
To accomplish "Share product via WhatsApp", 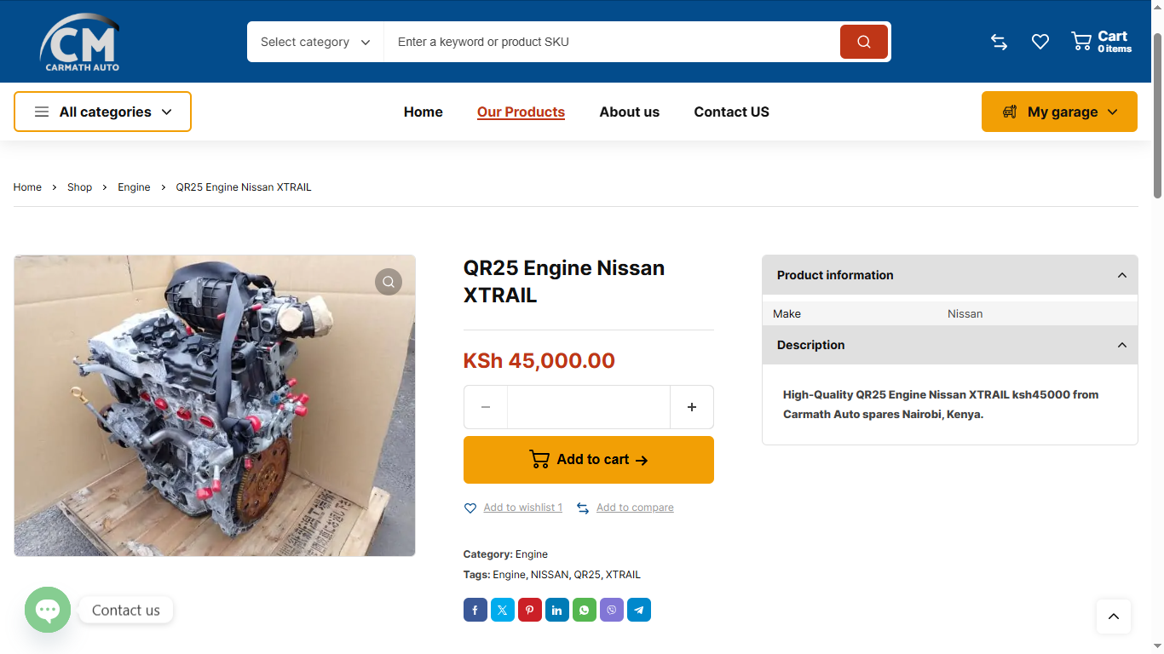I will 585,610.
